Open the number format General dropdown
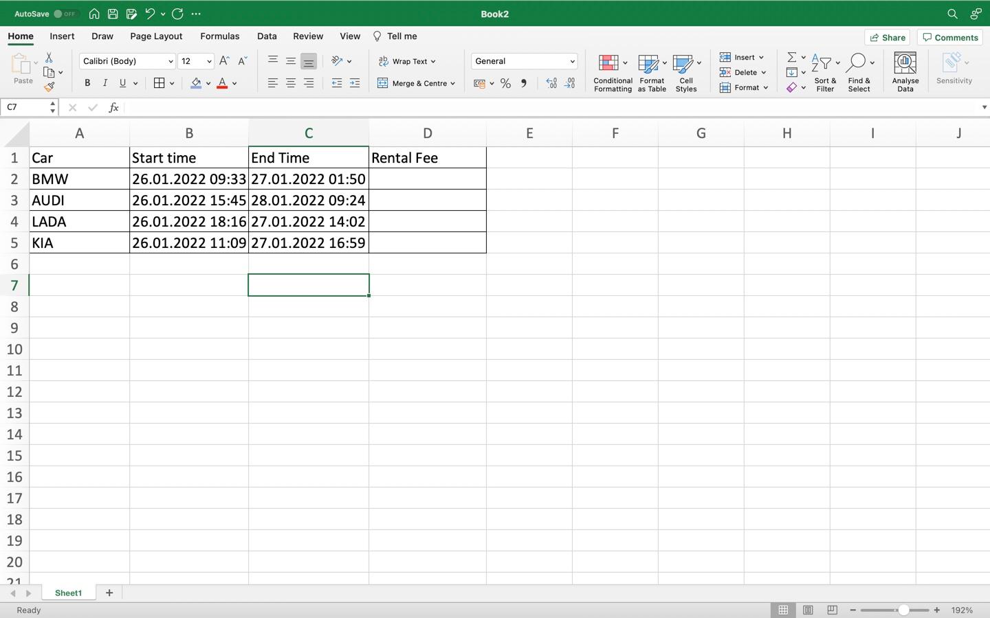990x618 pixels. [x=572, y=61]
